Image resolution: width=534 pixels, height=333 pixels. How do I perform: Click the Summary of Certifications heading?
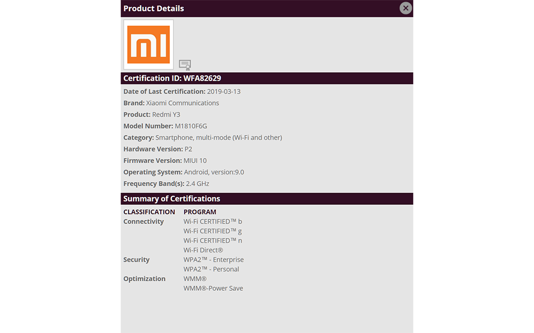(171, 199)
